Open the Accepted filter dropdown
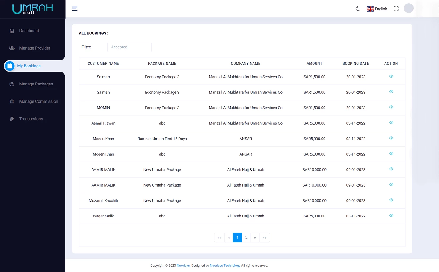 pos(129,47)
